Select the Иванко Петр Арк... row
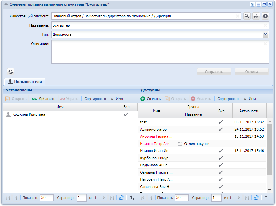The height and width of the screenshot is (206, 276). tap(203, 144)
